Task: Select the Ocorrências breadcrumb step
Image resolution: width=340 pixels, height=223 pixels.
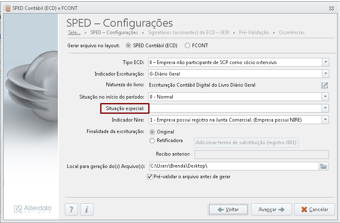Action: (x=292, y=32)
